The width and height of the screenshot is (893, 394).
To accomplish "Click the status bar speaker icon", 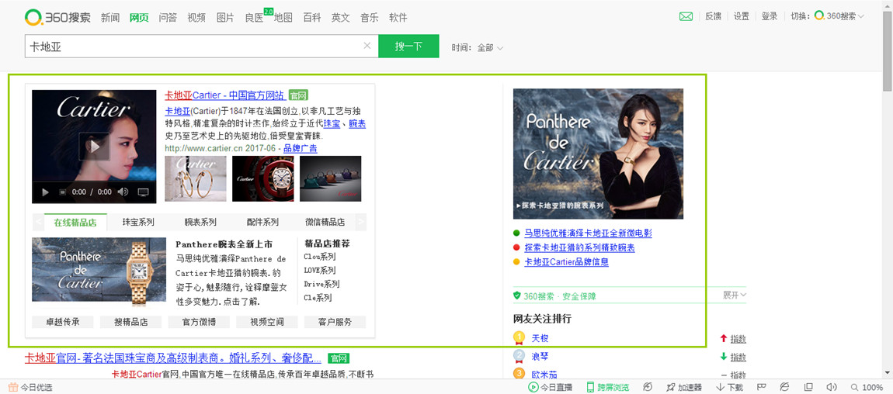I will tap(832, 387).
